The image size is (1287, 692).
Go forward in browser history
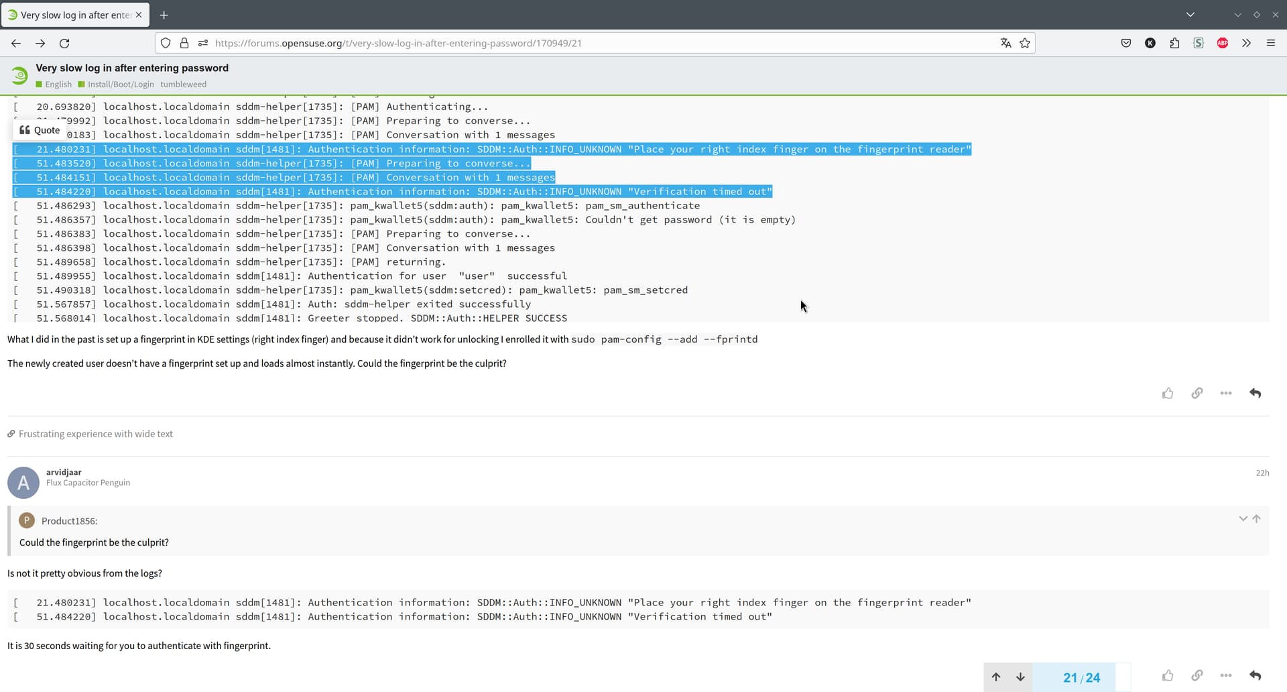click(40, 43)
